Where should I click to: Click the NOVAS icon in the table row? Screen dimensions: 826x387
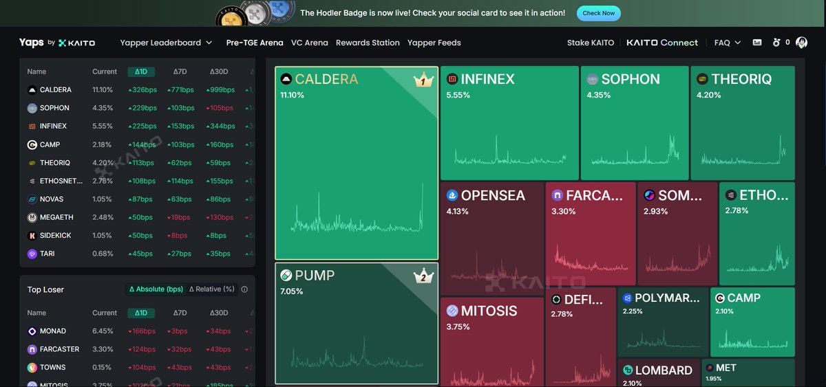point(32,199)
